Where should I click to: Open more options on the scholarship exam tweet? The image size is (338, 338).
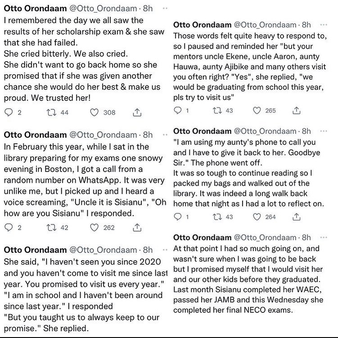tap(165, 9)
